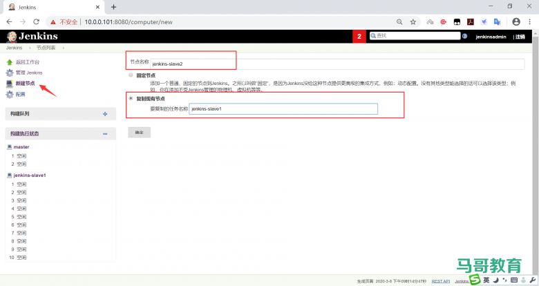Click the Manage Jenkins gear icon
The width and height of the screenshot is (539, 286).
pos(10,73)
